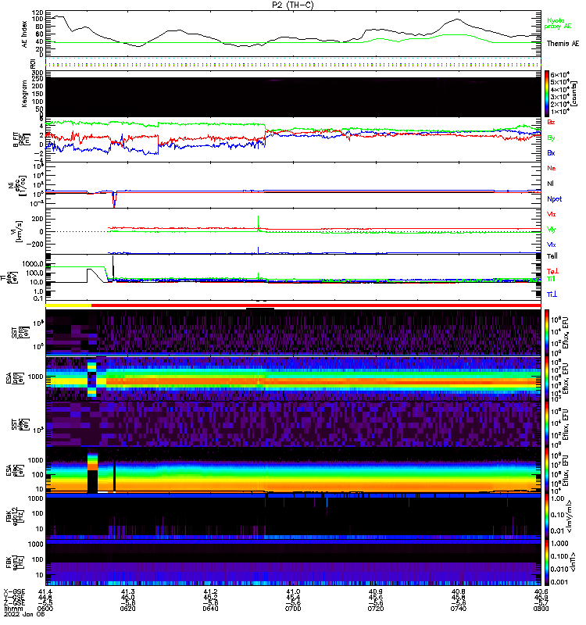Click the density dip in the Ni panel
This screenshot has height=625, width=586.
coord(115,201)
